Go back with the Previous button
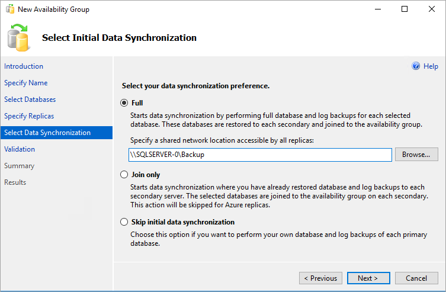446x292 pixels. 320,278
